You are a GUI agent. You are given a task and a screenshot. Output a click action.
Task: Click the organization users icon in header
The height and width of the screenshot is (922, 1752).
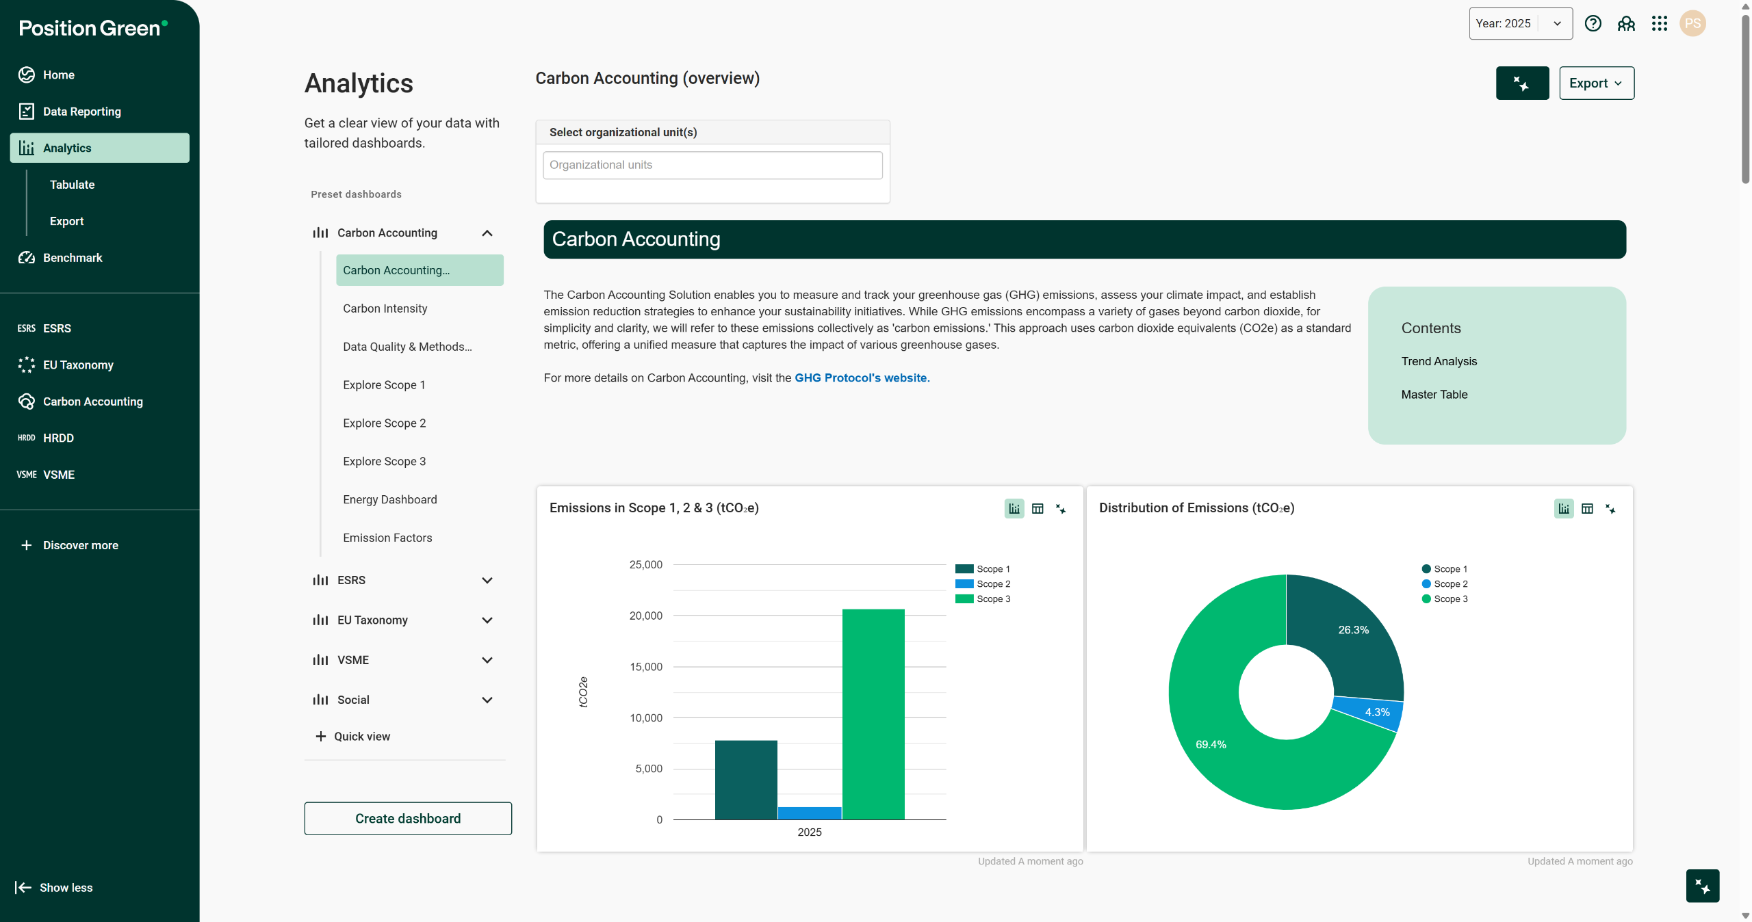point(1626,24)
